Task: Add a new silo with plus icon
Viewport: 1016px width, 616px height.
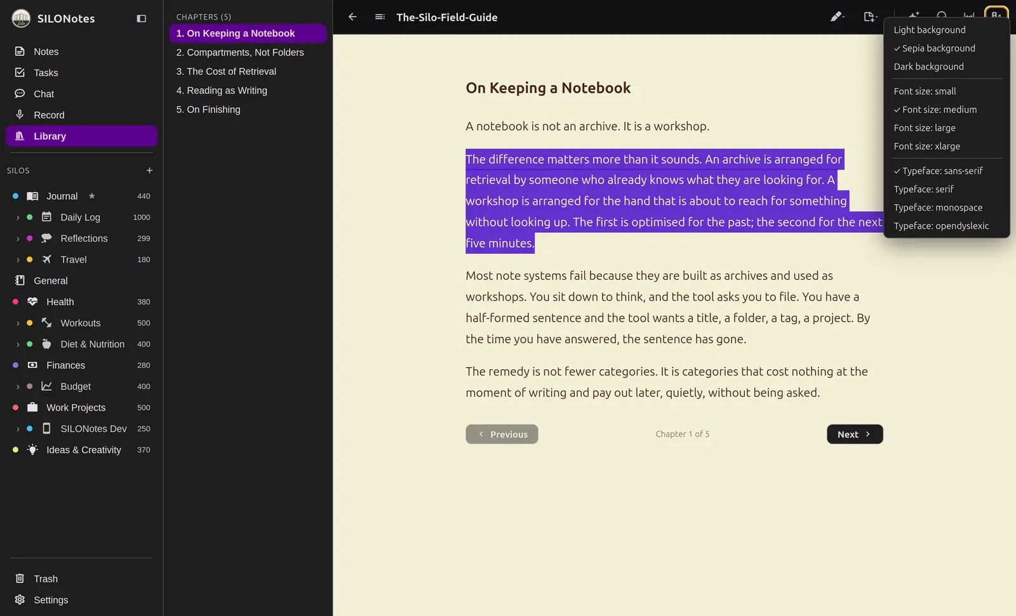Action: click(x=149, y=170)
